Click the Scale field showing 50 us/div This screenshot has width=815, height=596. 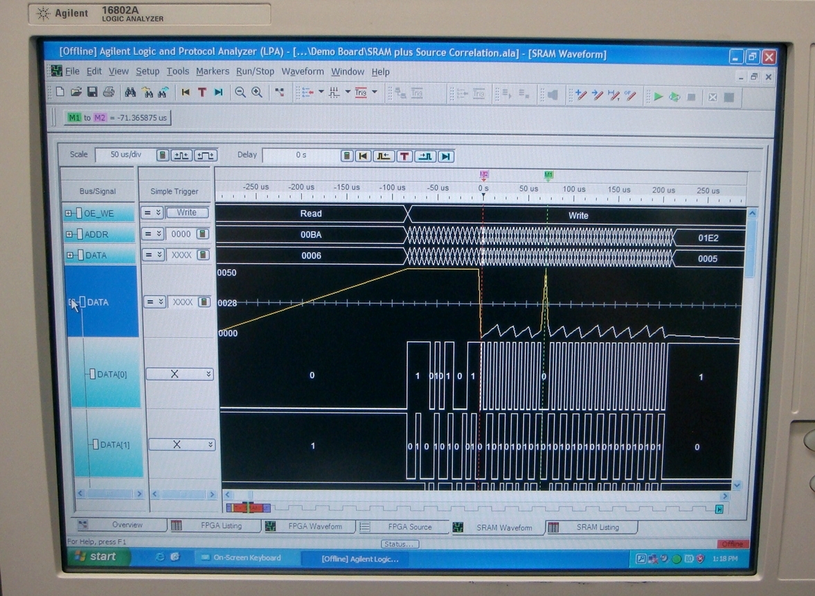tap(126, 155)
